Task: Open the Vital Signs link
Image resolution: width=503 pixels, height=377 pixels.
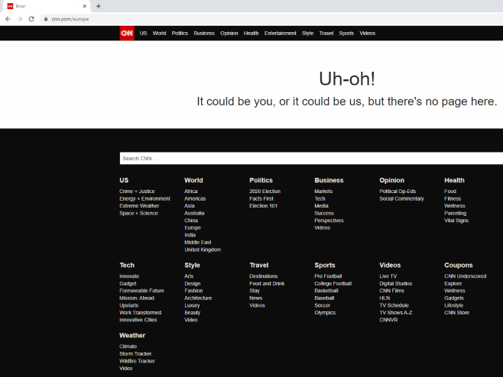Action: [x=456, y=221]
